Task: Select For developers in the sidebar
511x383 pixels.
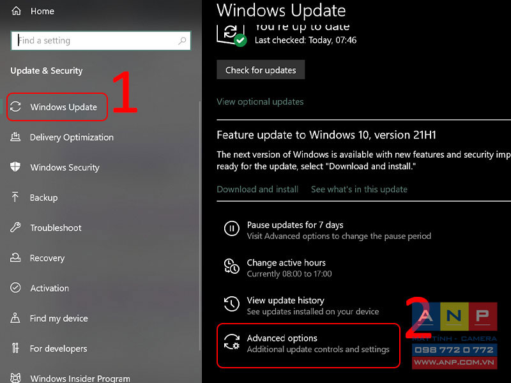Action: 59,349
